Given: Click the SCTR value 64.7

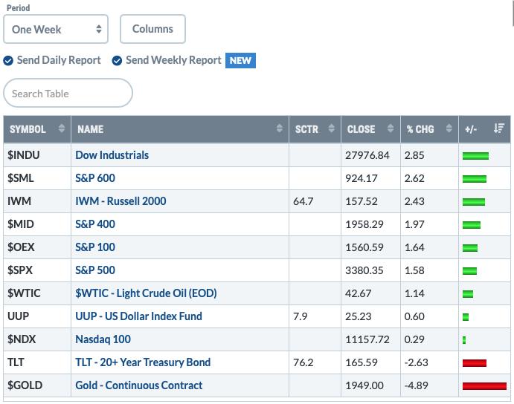Looking at the screenshot, I should point(303,201).
